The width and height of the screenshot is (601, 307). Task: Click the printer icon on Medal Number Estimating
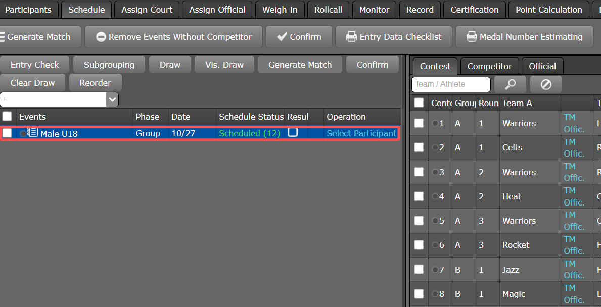pos(471,37)
